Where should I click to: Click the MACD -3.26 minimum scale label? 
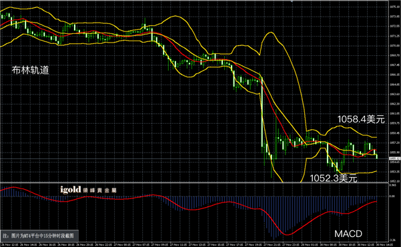393,240
